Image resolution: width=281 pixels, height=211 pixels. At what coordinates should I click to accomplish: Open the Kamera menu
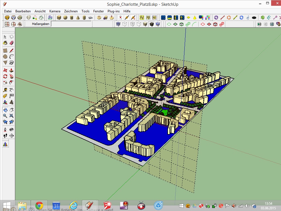(55, 11)
